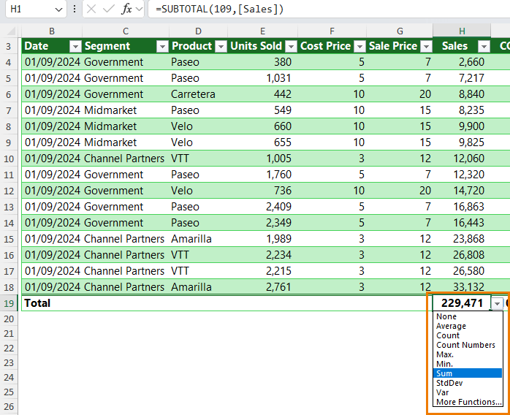Open the Product column filter dropdown
This screenshot has height=415, width=510.
(221, 47)
